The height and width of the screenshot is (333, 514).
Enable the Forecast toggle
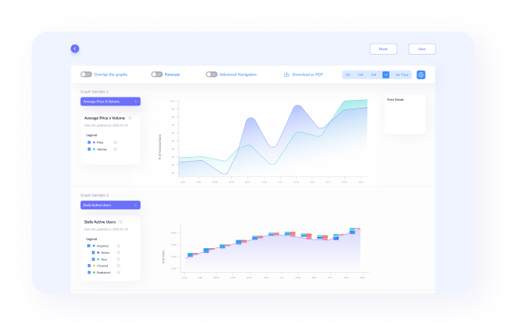click(x=157, y=75)
